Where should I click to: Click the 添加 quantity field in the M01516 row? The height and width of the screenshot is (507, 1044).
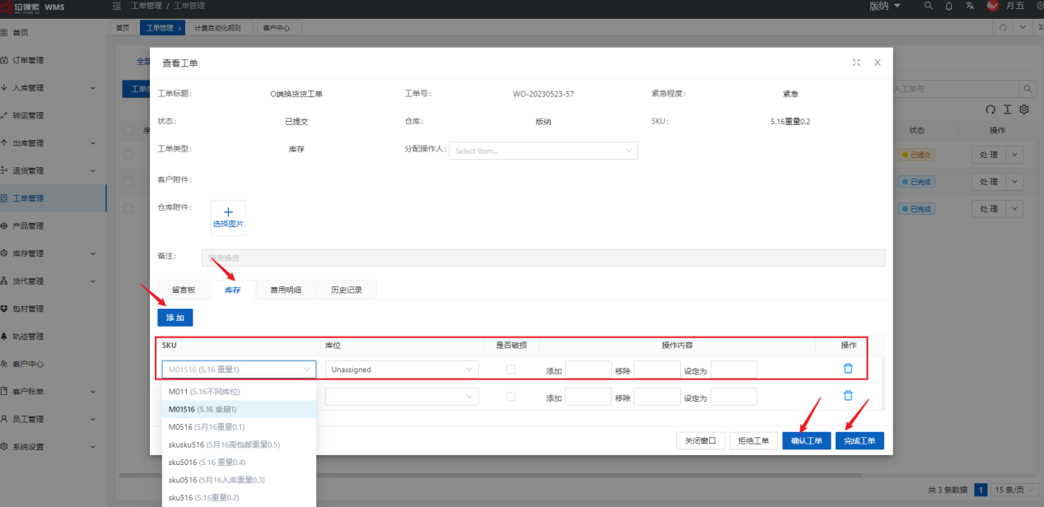588,370
